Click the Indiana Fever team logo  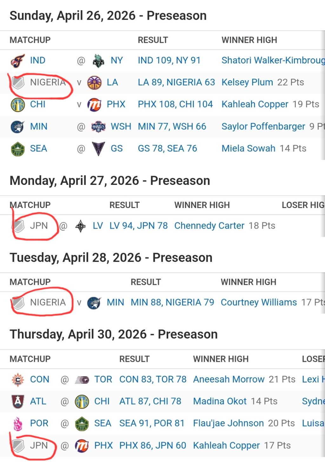point(18,61)
